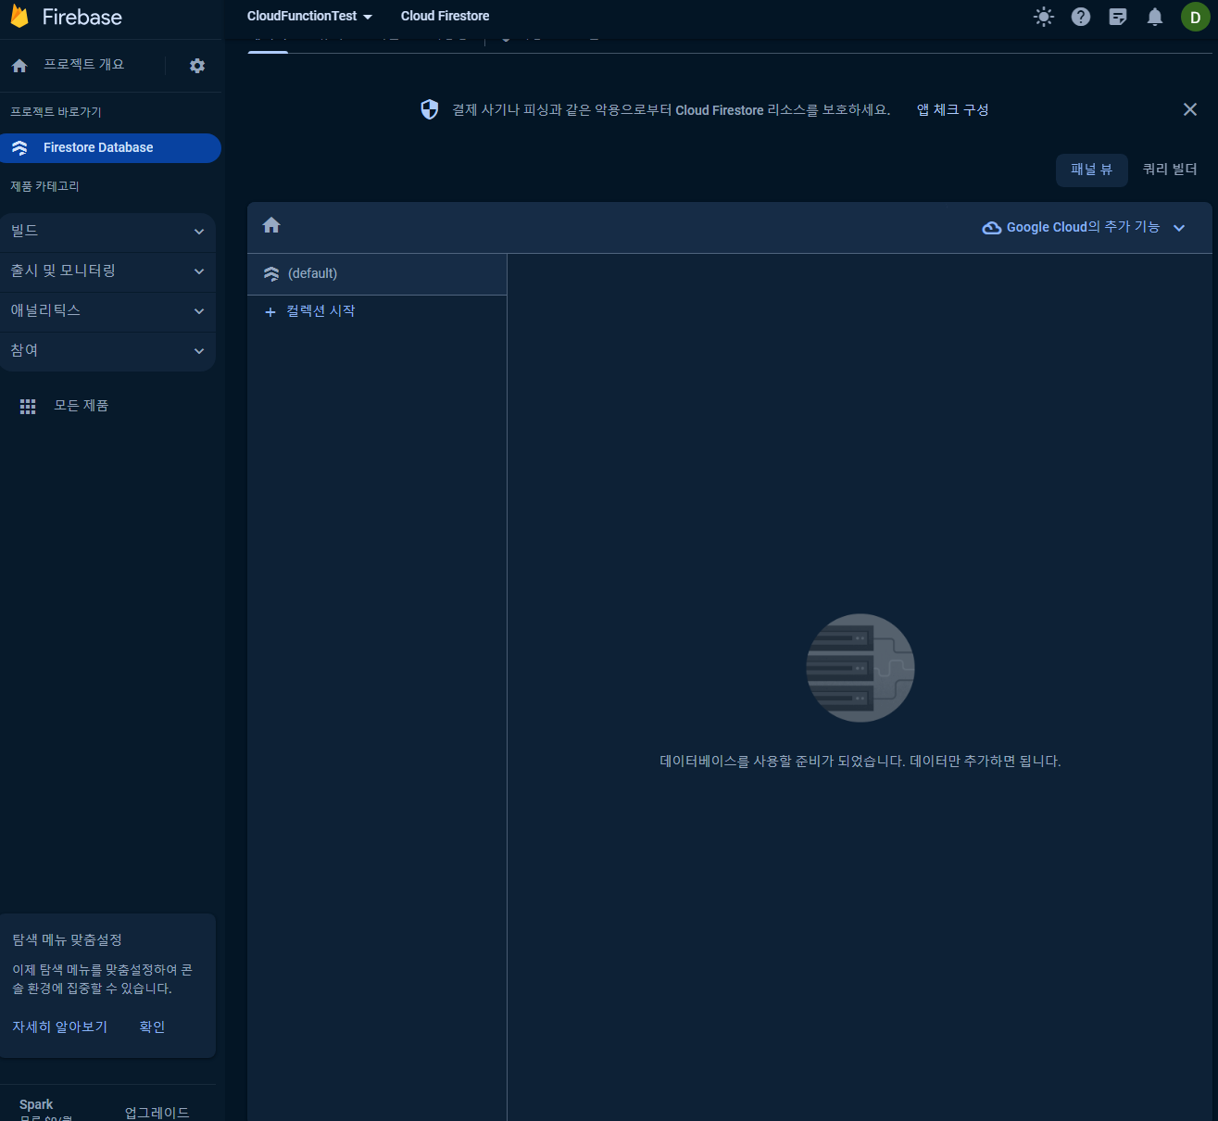Viewport: 1218px width, 1121px height.
Task: Open notifications bell icon
Action: (x=1155, y=17)
